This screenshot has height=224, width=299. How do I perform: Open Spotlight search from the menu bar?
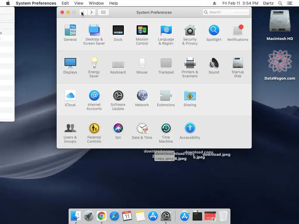pyautogui.click(x=280, y=3)
